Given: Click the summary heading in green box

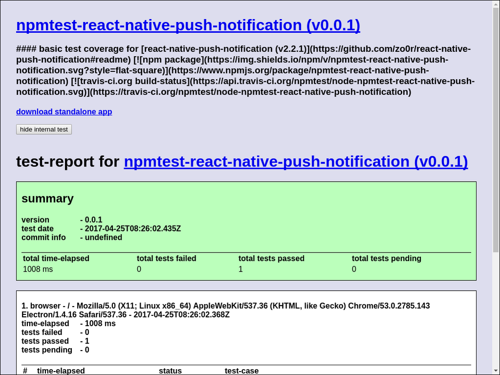Looking at the screenshot, I should (x=47, y=199).
